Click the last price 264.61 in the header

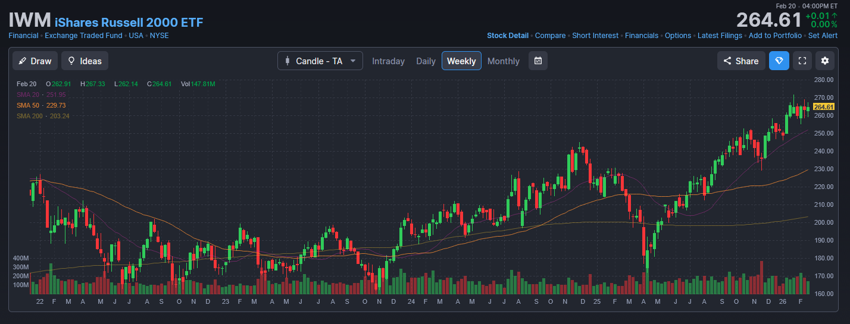click(769, 20)
